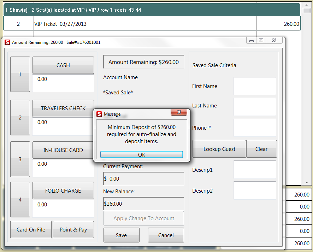Maximize the payment window

point(261,41)
